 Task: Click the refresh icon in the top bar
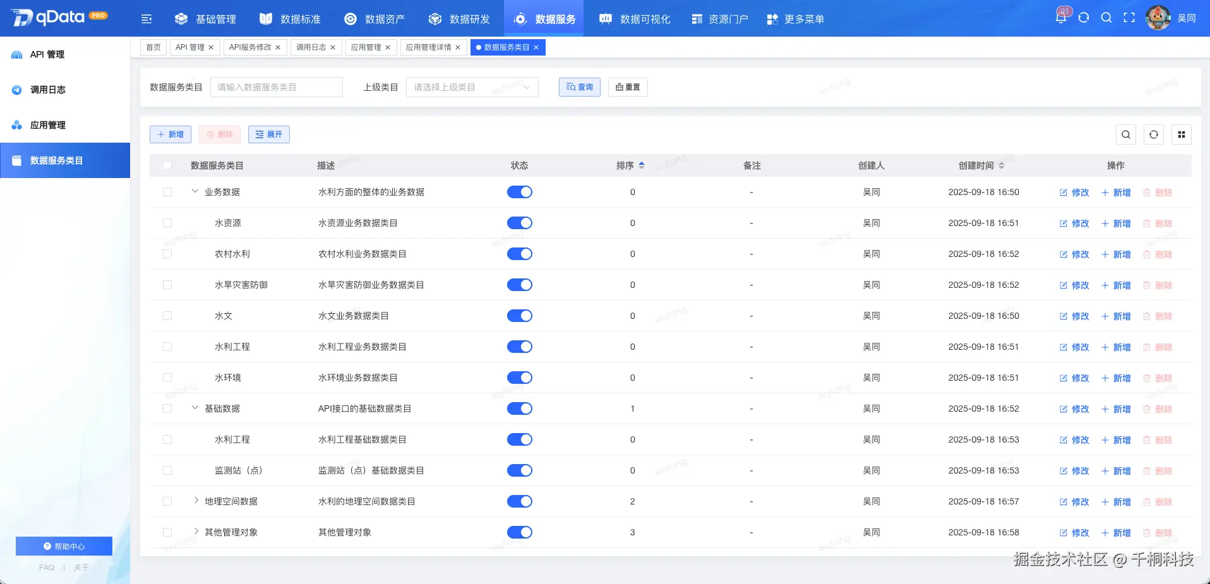pyautogui.click(x=1084, y=17)
